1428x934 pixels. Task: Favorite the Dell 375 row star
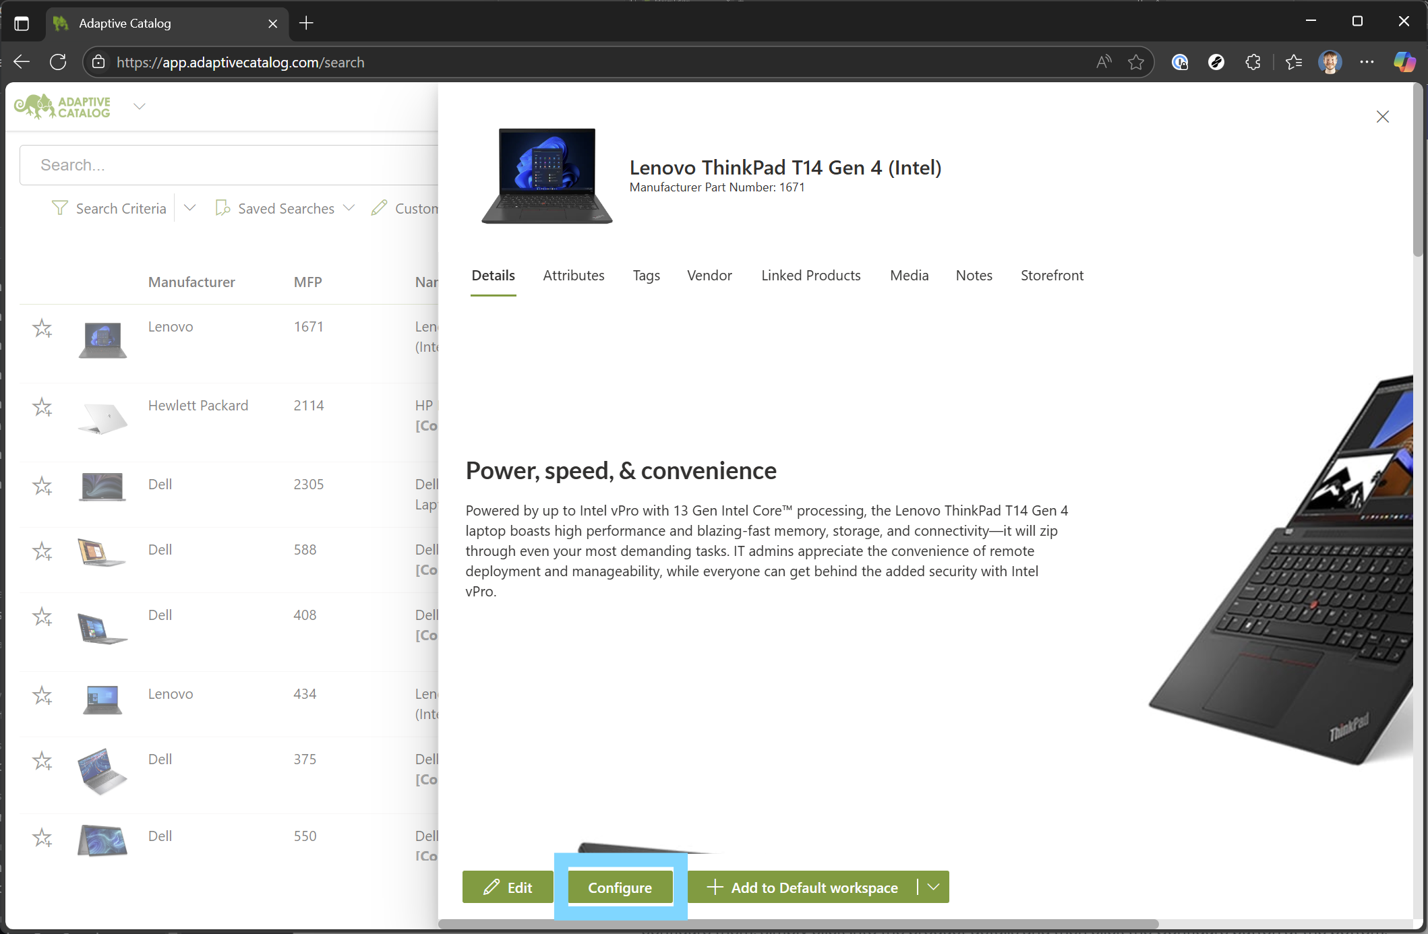coord(42,761)
